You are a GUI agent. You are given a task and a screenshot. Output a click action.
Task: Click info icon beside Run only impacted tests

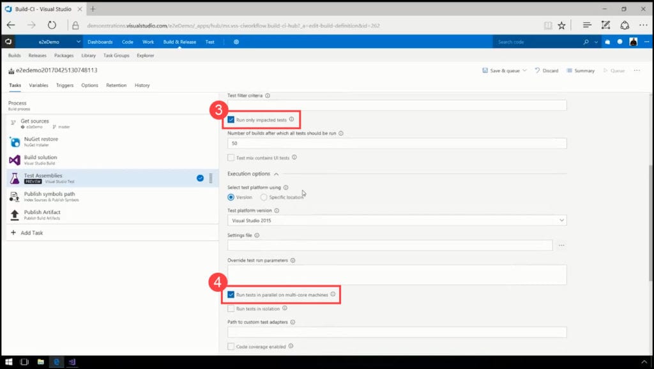pyautogui.click(x=291, y=119)
